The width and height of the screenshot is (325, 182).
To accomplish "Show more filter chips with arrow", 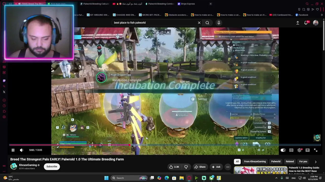I will (316, 162).
